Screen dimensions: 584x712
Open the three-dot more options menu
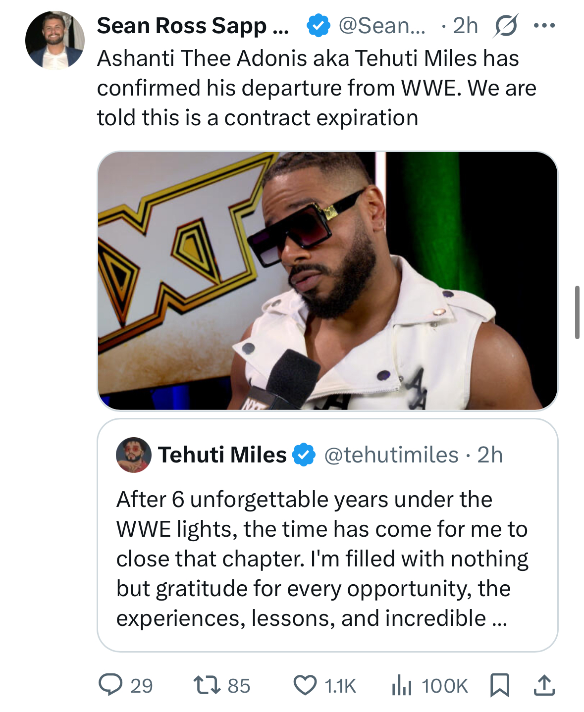(x=544, y=26)
